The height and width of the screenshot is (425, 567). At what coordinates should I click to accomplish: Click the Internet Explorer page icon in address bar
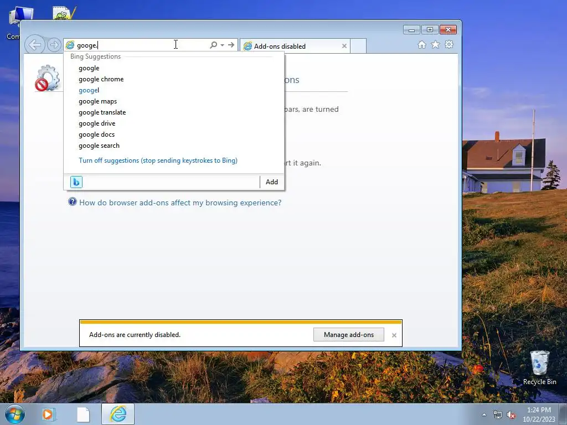pos(70,45)
